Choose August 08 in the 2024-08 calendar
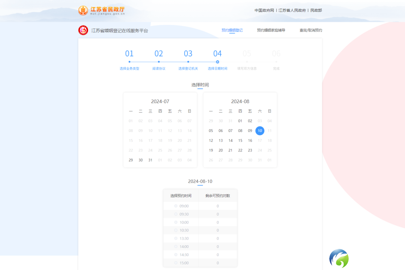 pyautogui.click(x=240, y=130)
